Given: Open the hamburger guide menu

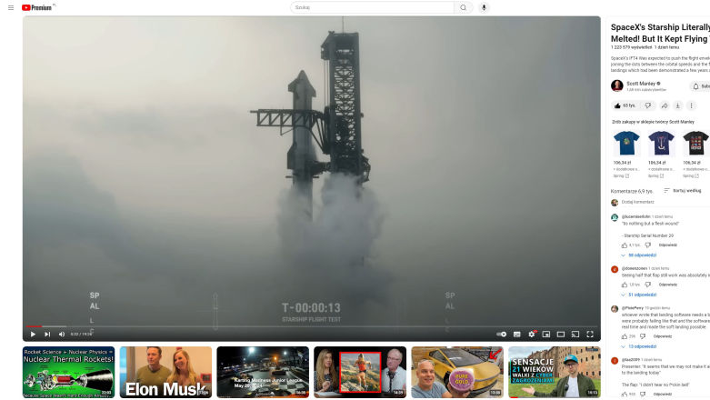Looking at the screenshot, I should pyautogui.click(x=11, y=7).
